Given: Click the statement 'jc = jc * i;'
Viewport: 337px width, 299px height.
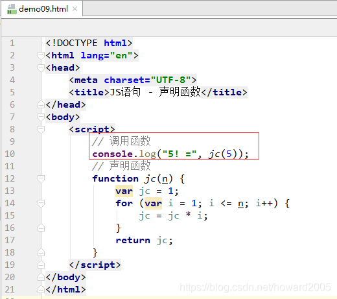Looking at the screenshot, I should pyautogui.click(x=173, y=216).
